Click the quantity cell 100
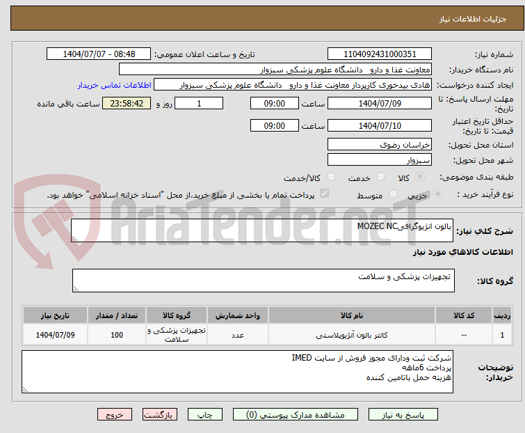This screenshot has width=525, height=433. [117, 335]
